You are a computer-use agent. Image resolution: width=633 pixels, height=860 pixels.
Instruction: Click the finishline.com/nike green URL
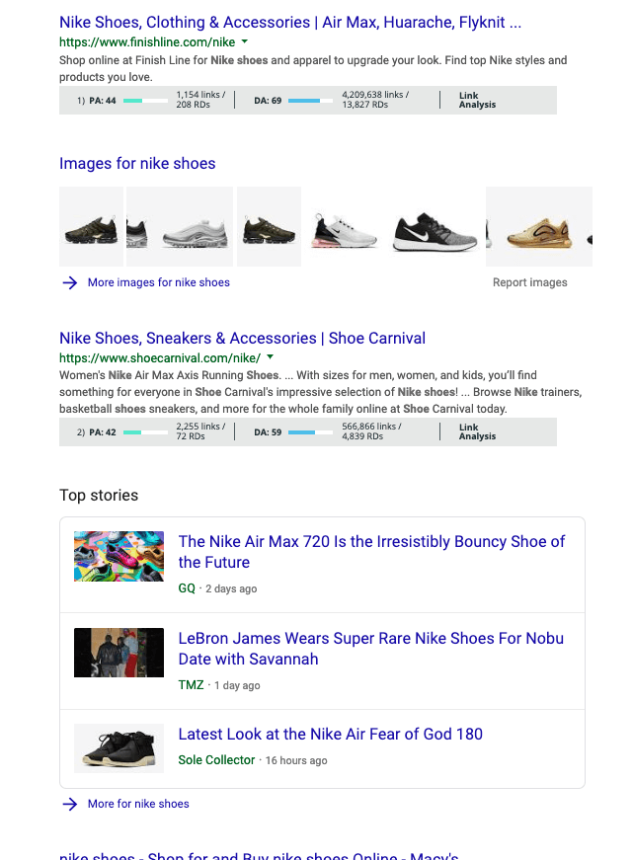click(147, 42)
